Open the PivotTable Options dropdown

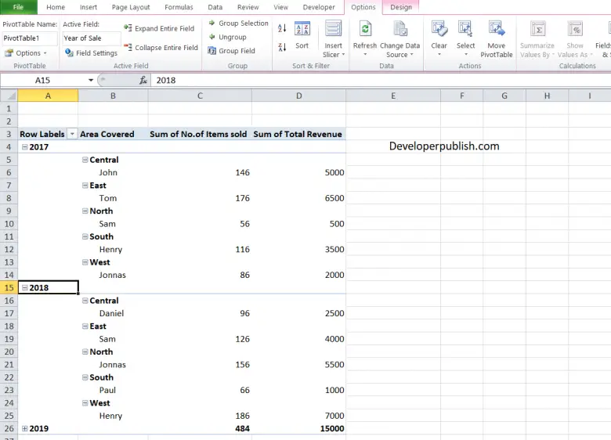[x=26, y=53]
